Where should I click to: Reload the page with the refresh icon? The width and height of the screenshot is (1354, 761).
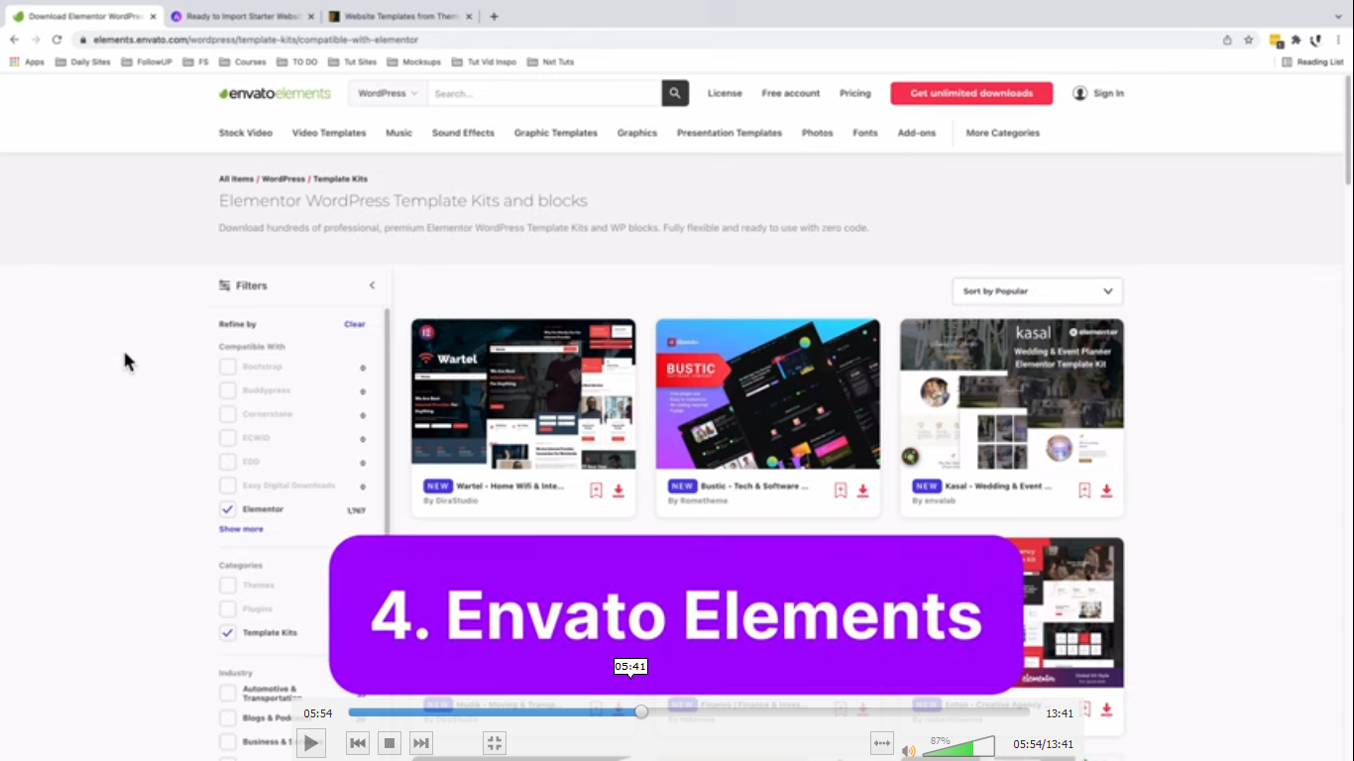point(56,40)
